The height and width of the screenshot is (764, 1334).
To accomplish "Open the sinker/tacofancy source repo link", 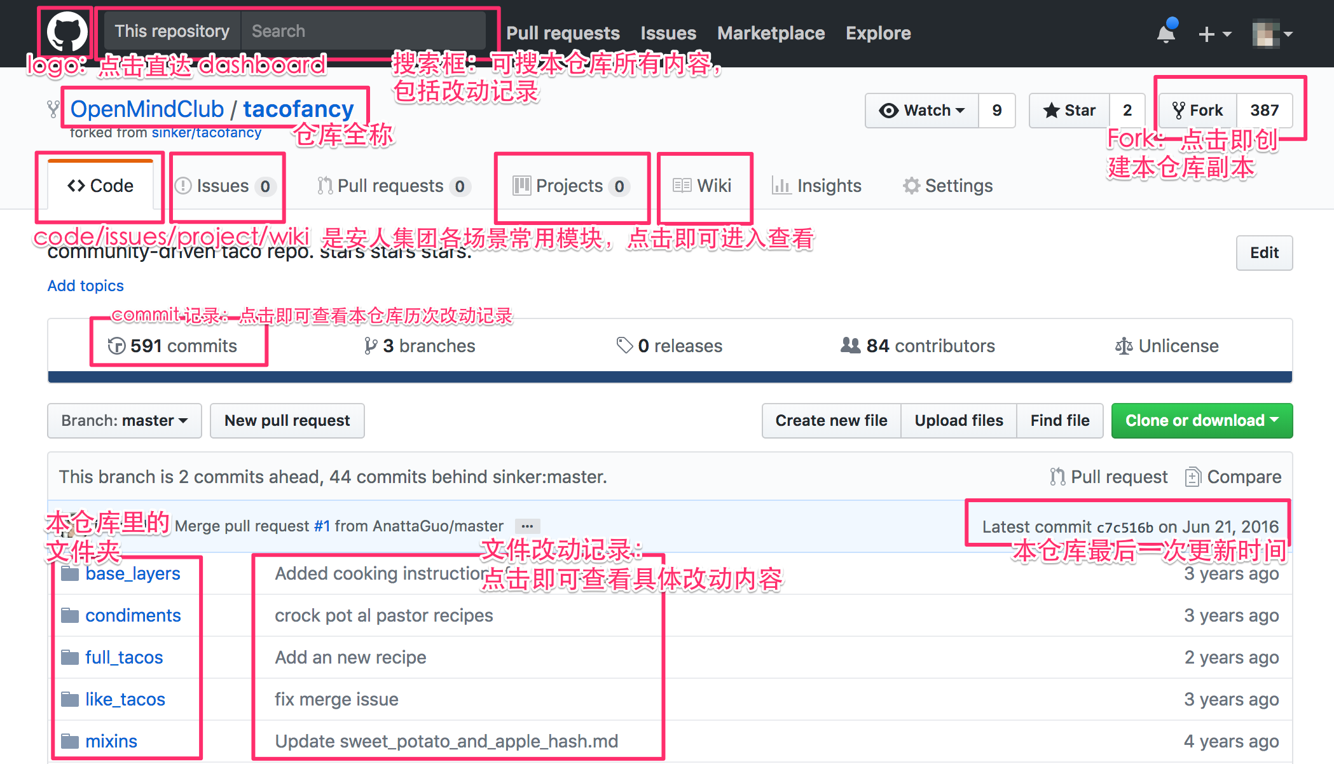I will pyautogui.click(x=207, y=133).
